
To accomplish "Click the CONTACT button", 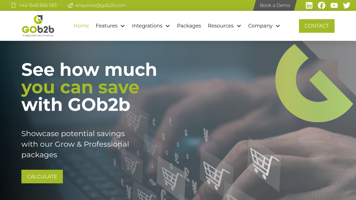I will tap(317, 26).
